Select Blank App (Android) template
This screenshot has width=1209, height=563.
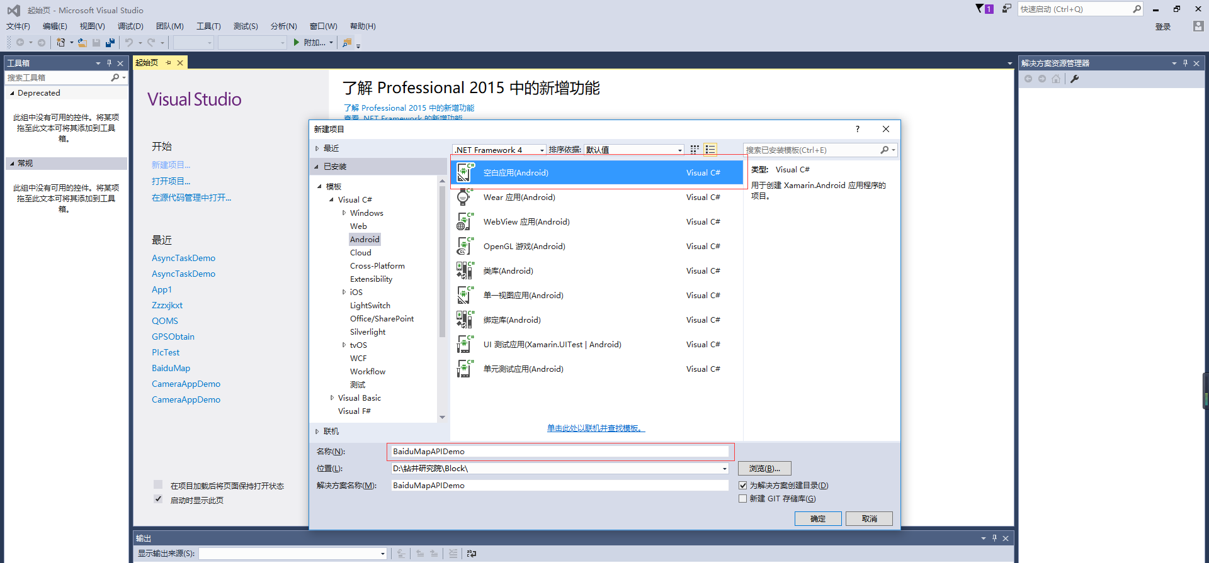[597, 172]
